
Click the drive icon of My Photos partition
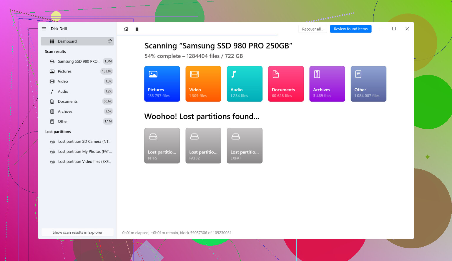(52, 151)
